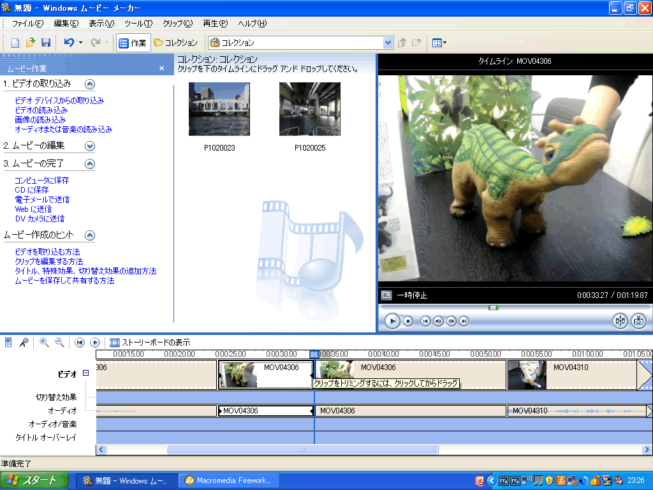
Task: Play the clip in the preview monitor
Action: (393, 321)
